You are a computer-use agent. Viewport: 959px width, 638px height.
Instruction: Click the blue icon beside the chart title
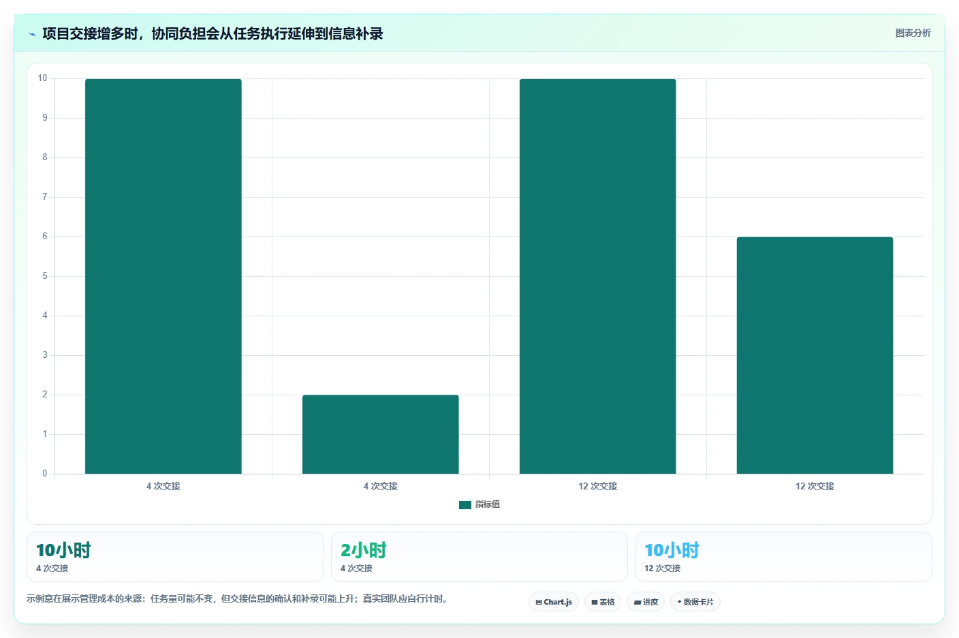coord(32,34)
